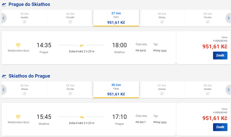The image size is (231, 137).
Task: Select the 27 čvn Úterý date tab
Action: point(116,18)
